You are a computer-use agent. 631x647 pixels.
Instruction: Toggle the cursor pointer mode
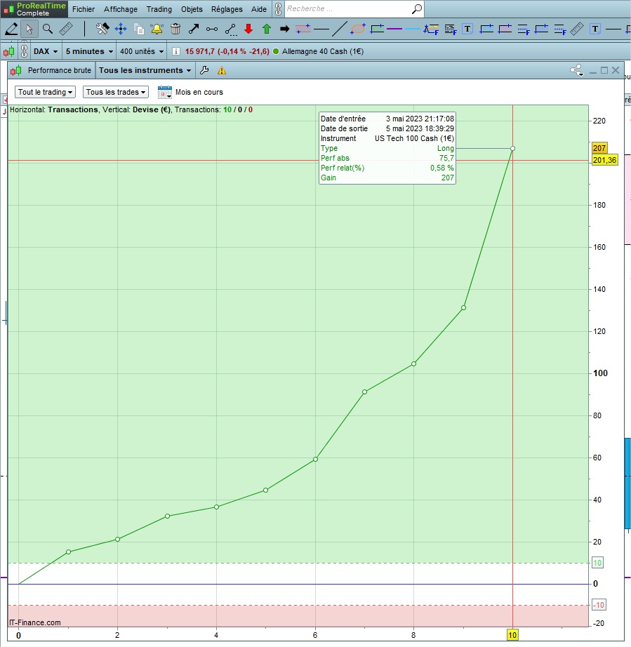pos(29,29)
